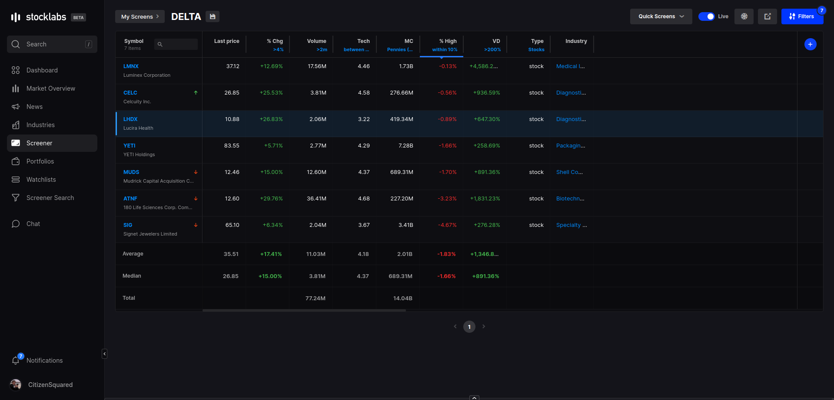
Task: Click the MC column header
Action: click(409, 41)
